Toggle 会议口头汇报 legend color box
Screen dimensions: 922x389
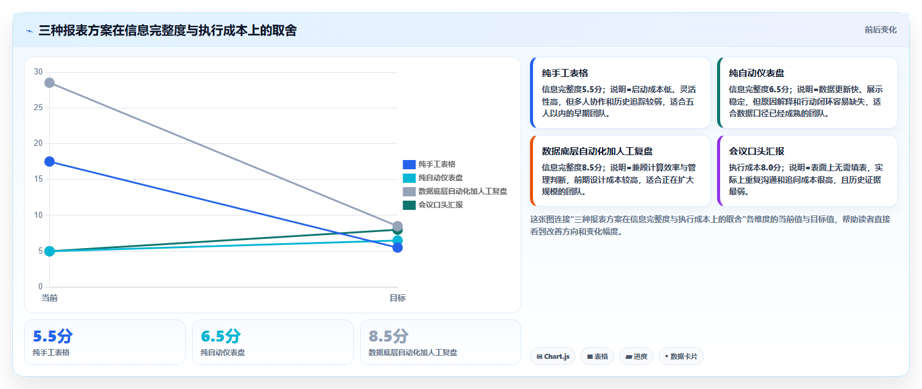[x=409, y=205]
